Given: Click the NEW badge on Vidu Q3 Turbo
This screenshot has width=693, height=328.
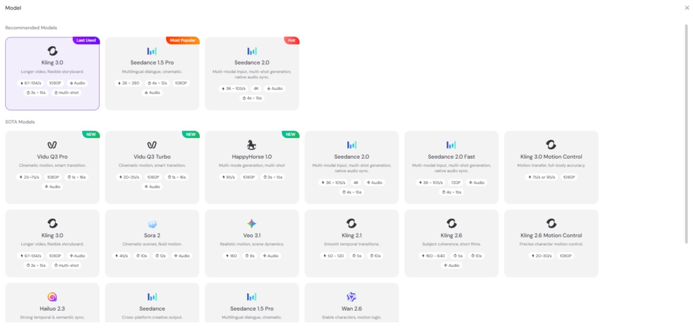Looking at the screenshot, I should pos(191,134).
